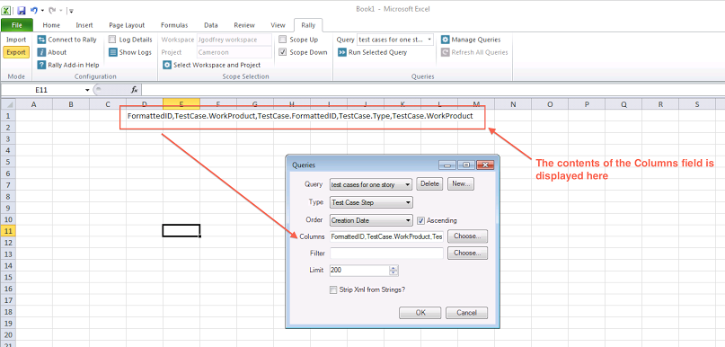Open the Customize Quick Access Toolbar arrow
This screenshot has height=347, width=725.
[71, 10]
